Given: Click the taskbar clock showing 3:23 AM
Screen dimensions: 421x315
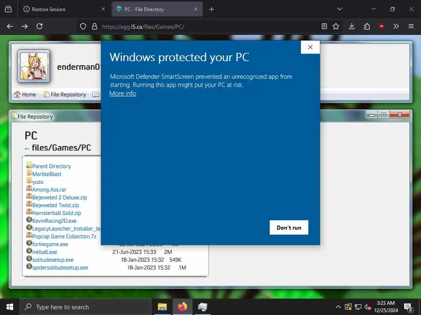Looking at the screenshot, I should pyautogui.click(x=386, y=307).
